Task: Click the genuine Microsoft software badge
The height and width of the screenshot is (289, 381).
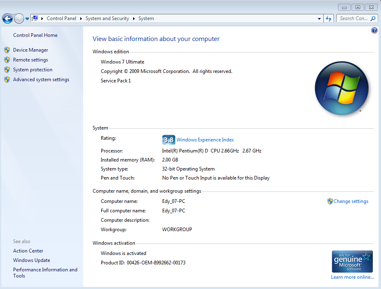Action: click(352, 262)
